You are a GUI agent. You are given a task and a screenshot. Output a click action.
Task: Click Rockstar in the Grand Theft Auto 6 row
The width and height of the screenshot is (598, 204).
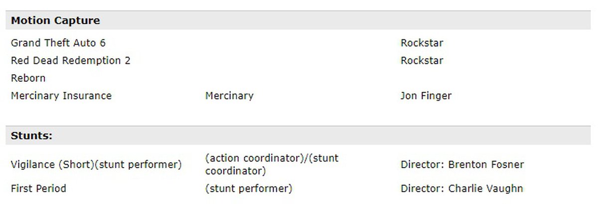point(422,43)
